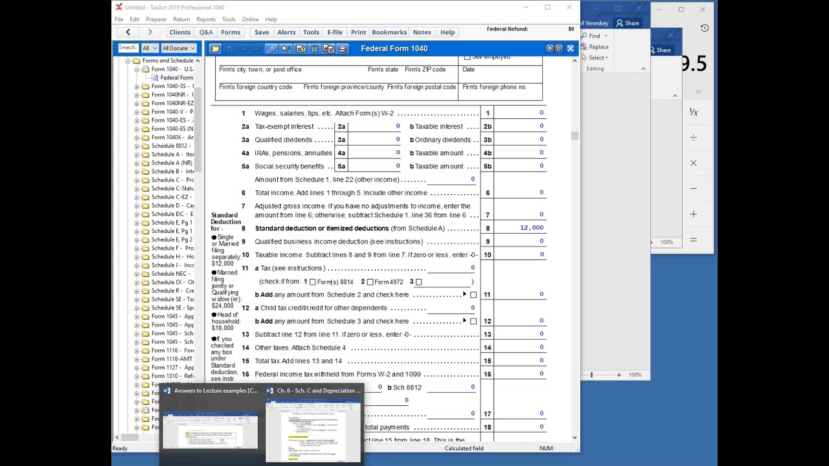
Task: Collapse the Word ribbon with chevron
Action: click(643, 69)
